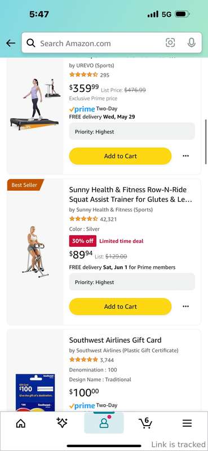208x451 pixels.
Task: Add the Row-N-Ride trainer to cart
Action: click(x=120, y=306)
